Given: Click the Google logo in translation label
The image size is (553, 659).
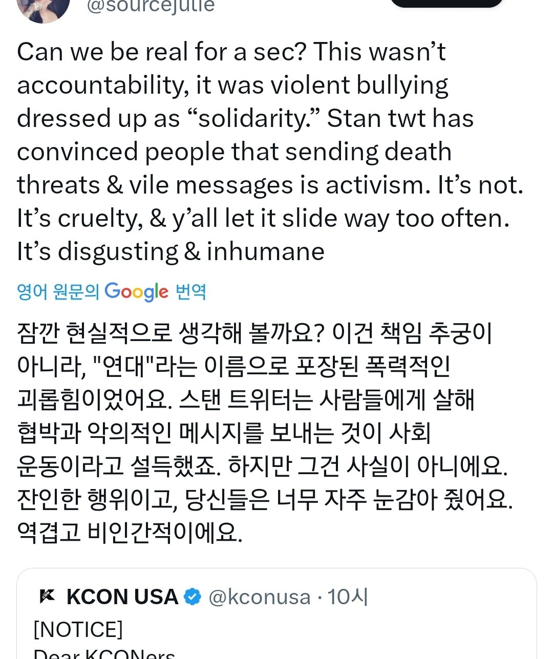Looking at the screenshot, I should click(136, 292).
